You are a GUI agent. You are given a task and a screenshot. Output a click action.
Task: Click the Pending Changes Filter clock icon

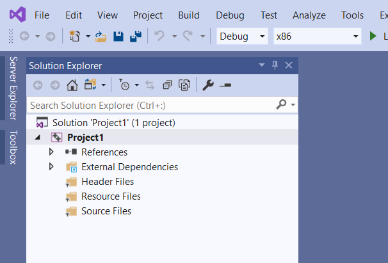click(x=124, y=84)
